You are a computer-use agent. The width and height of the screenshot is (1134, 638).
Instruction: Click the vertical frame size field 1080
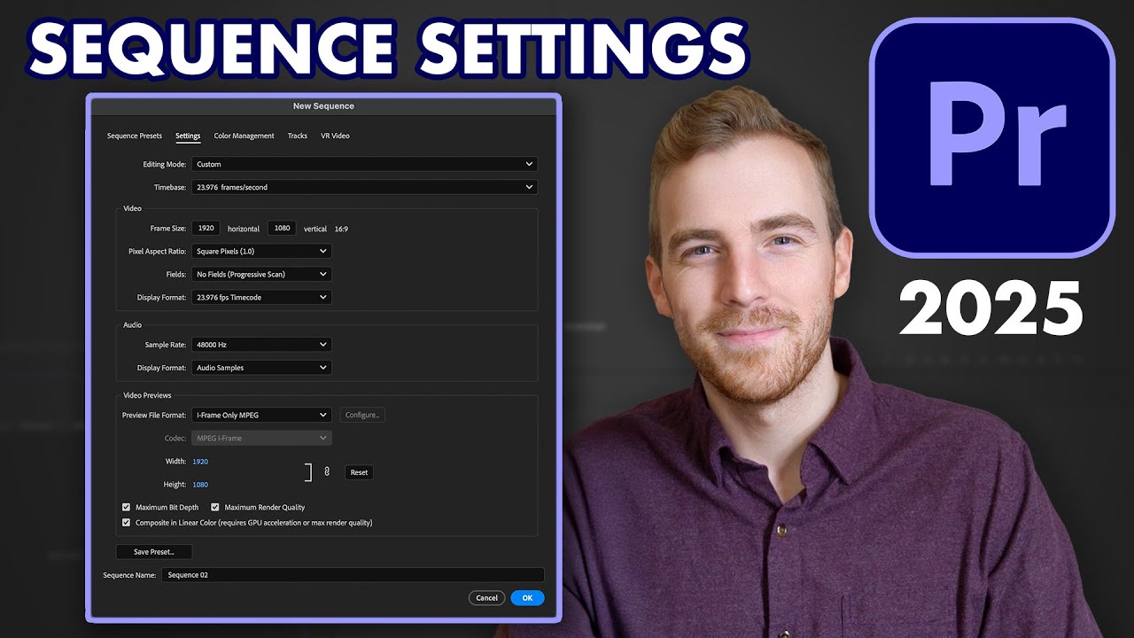pyautogui.click(x=282, y=228)
